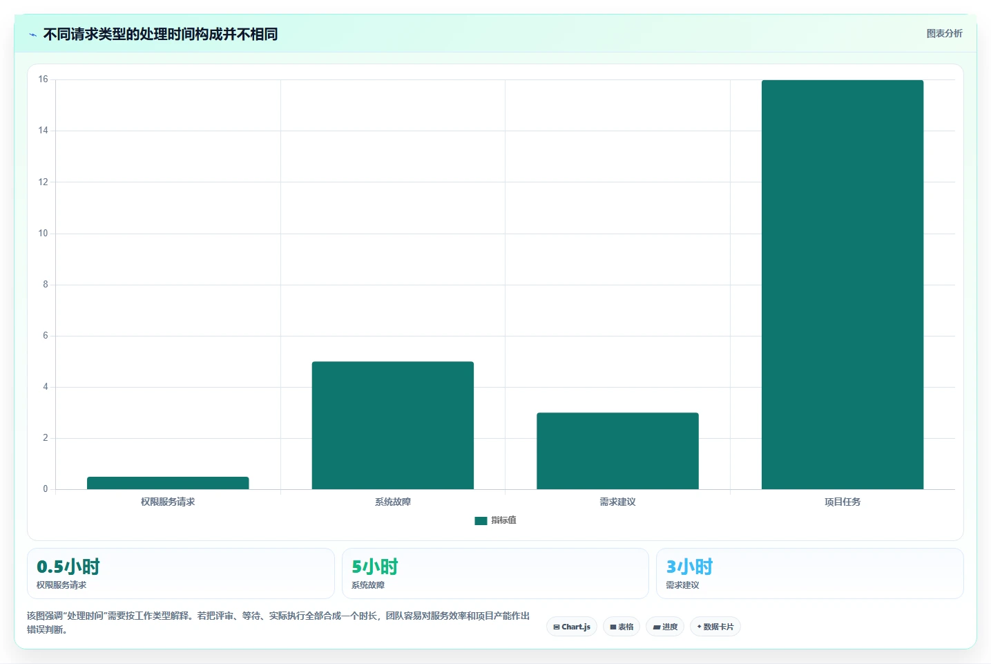Image resolution: width=991 pixels, height=664 pixels.
Task: Click the description paragraph starting 该图强调
Action: click(278, 623)
